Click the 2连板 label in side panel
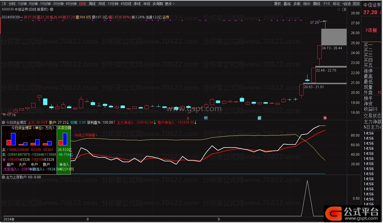The height and width of the screenshot is (223, 383). (x=371, y=30)
